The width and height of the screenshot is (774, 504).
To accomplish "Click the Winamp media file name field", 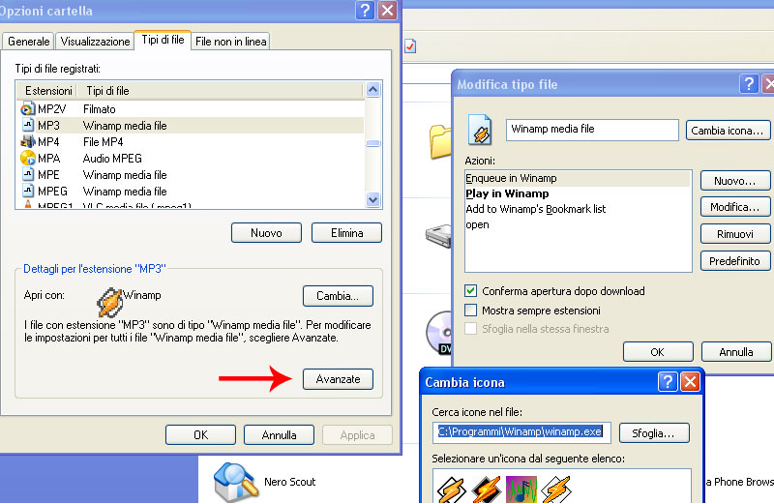I will [592, 130].
